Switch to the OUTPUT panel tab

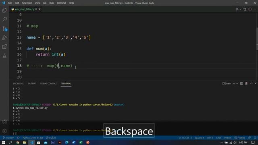32,83
